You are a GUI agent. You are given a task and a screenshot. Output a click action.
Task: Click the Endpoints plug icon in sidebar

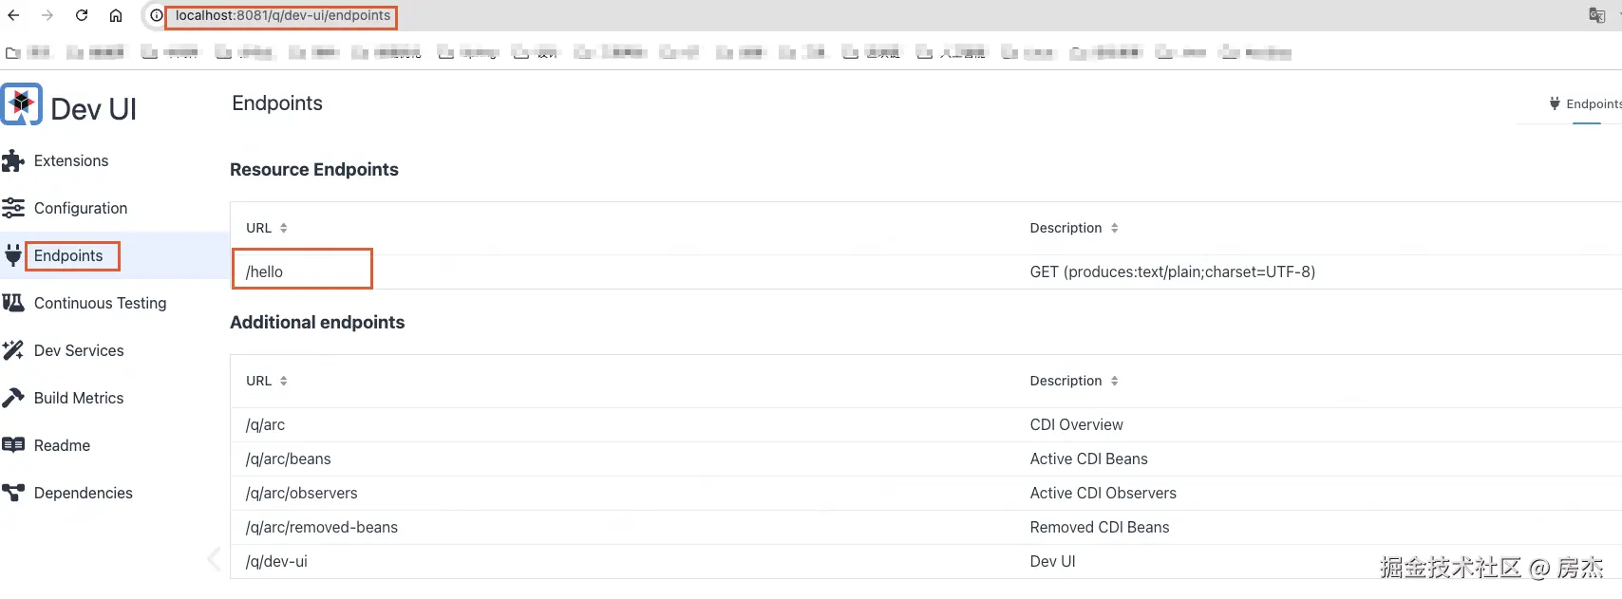pos(13,255)
